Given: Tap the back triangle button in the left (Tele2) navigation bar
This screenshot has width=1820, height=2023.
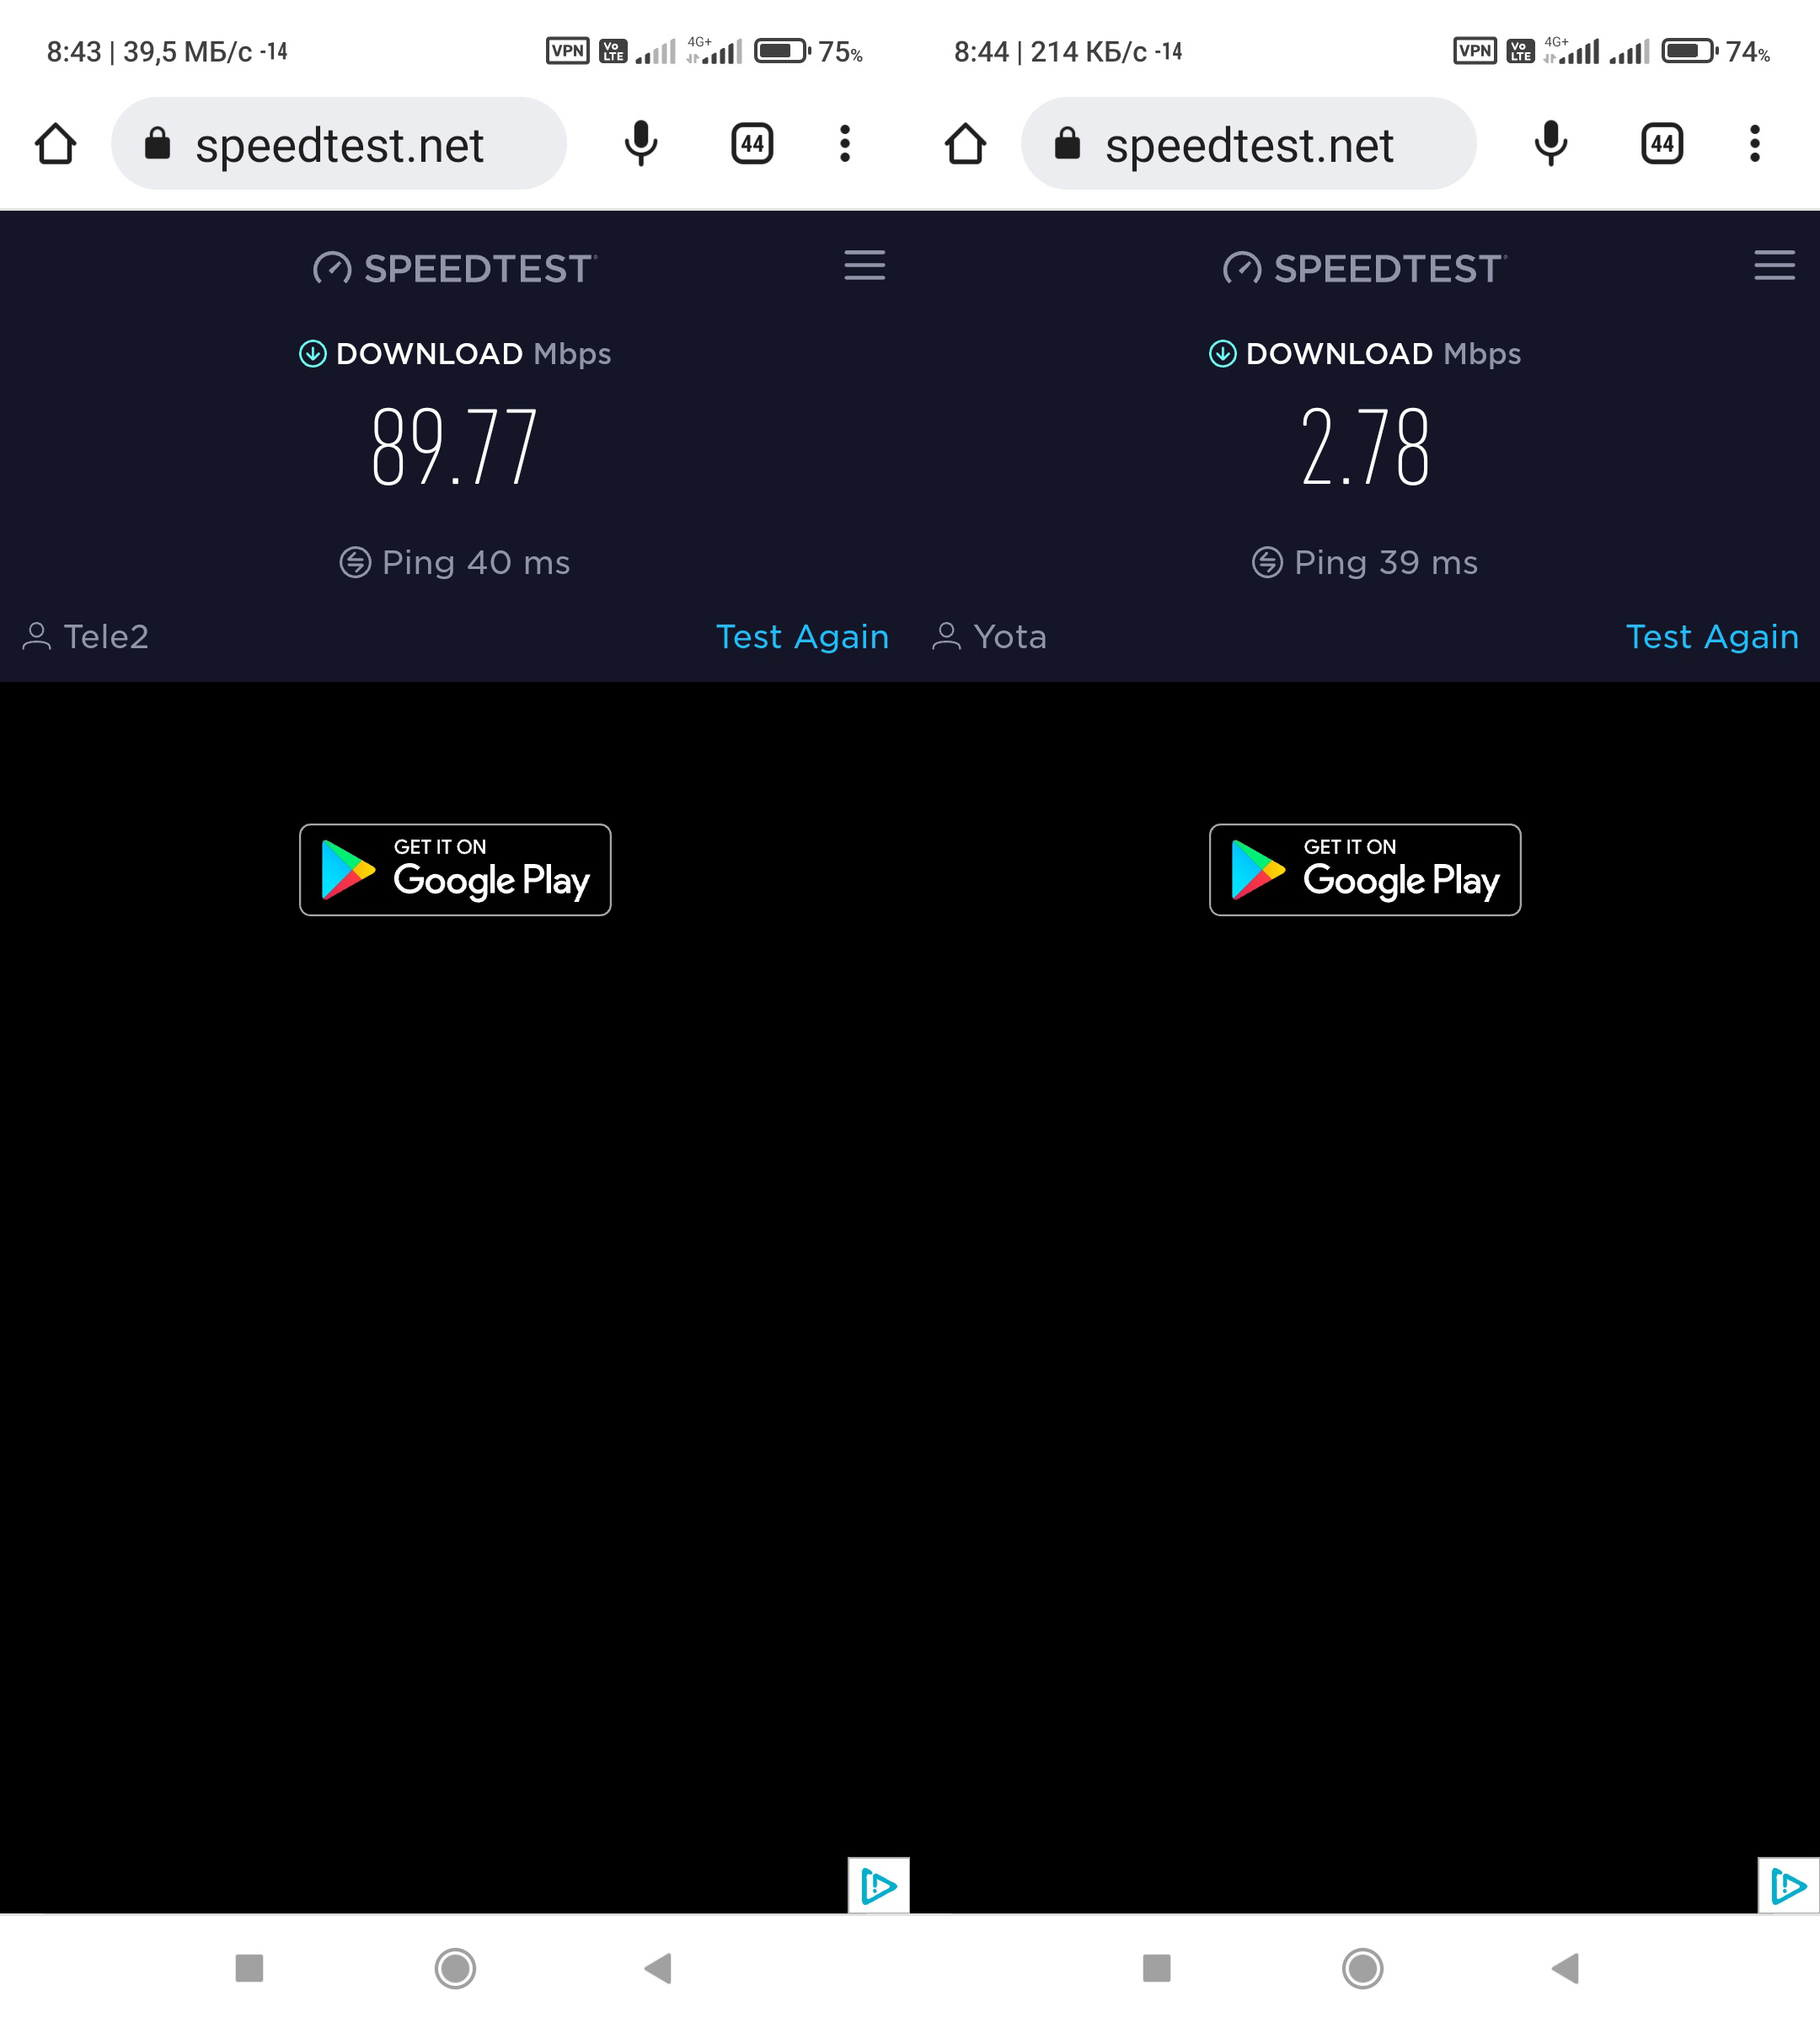Looking at the screenshot, I should click(x=658, y=1968).
